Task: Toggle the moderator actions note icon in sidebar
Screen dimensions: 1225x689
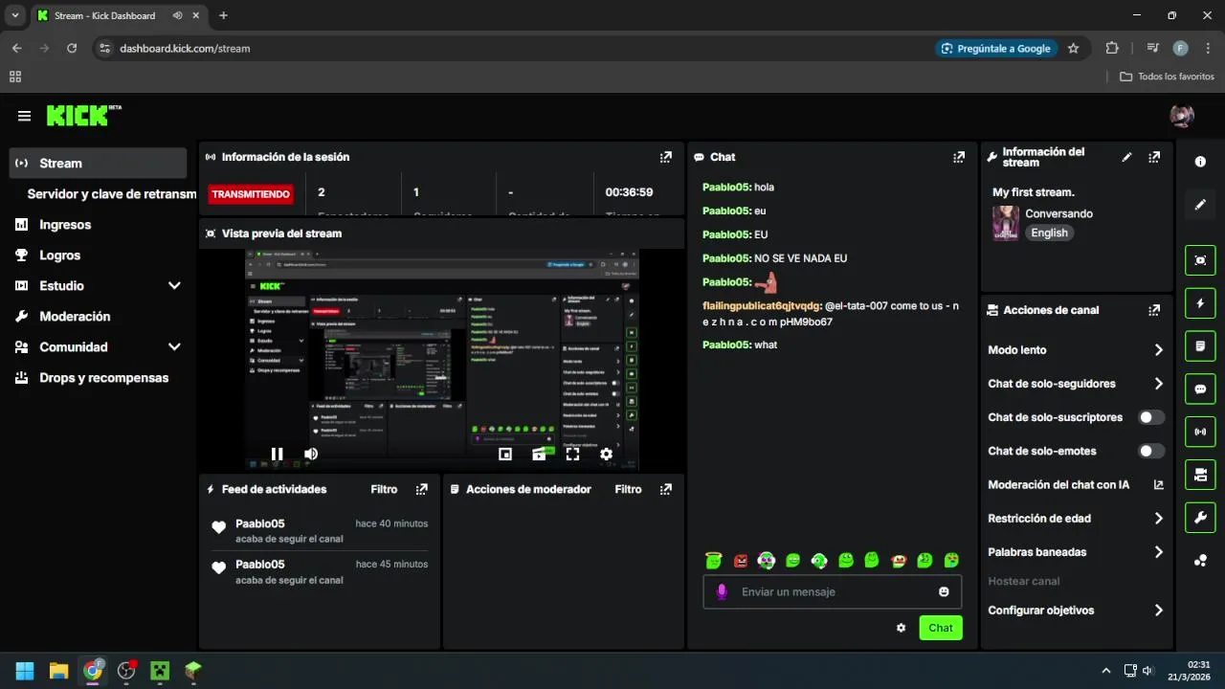Action: click(x=1200, y=345)
